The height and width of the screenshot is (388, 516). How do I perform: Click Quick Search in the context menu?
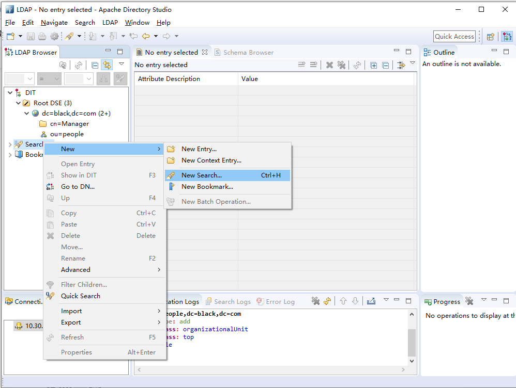(x=104, y=296)
